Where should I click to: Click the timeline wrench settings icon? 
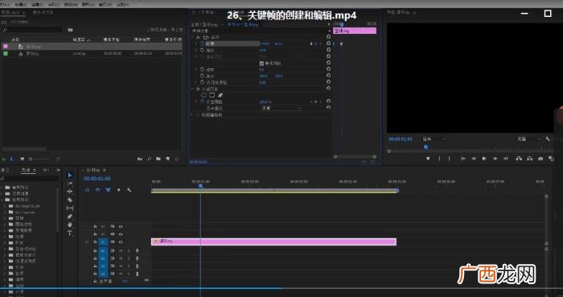(x=129, y=190)
